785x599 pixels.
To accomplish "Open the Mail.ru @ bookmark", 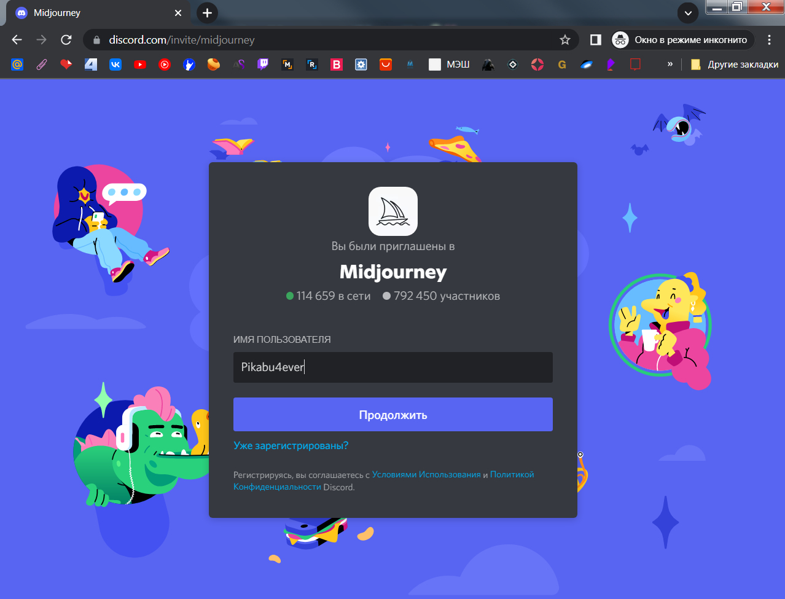I will [x=17, y=64].
